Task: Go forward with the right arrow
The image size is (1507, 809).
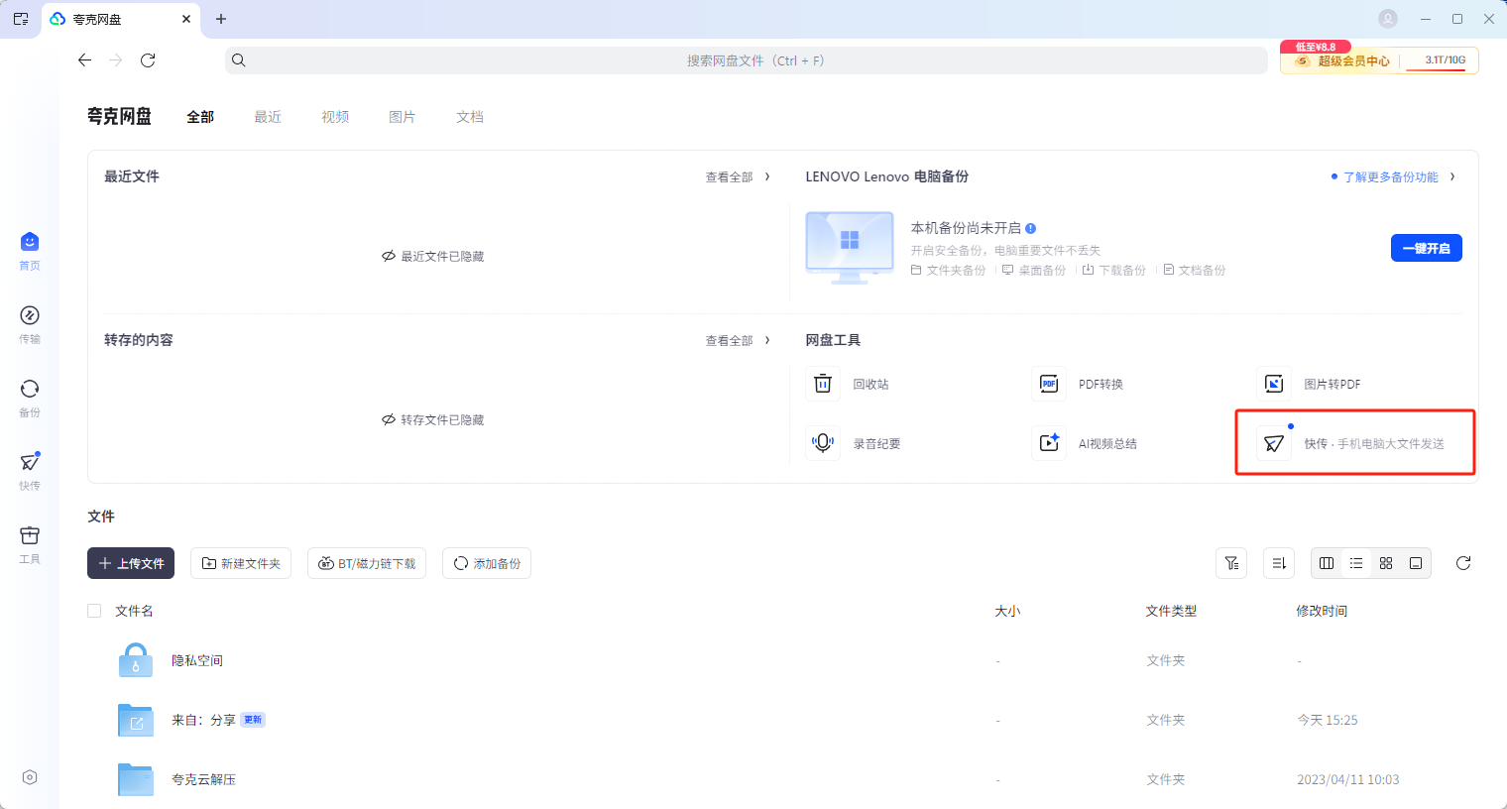Action: 116,60
